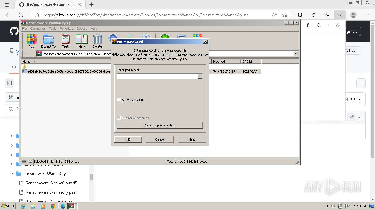This screenshot has width=375, height=210.
Task: Open the WinRAR Tools menu
Action: [x=53, y=29]
